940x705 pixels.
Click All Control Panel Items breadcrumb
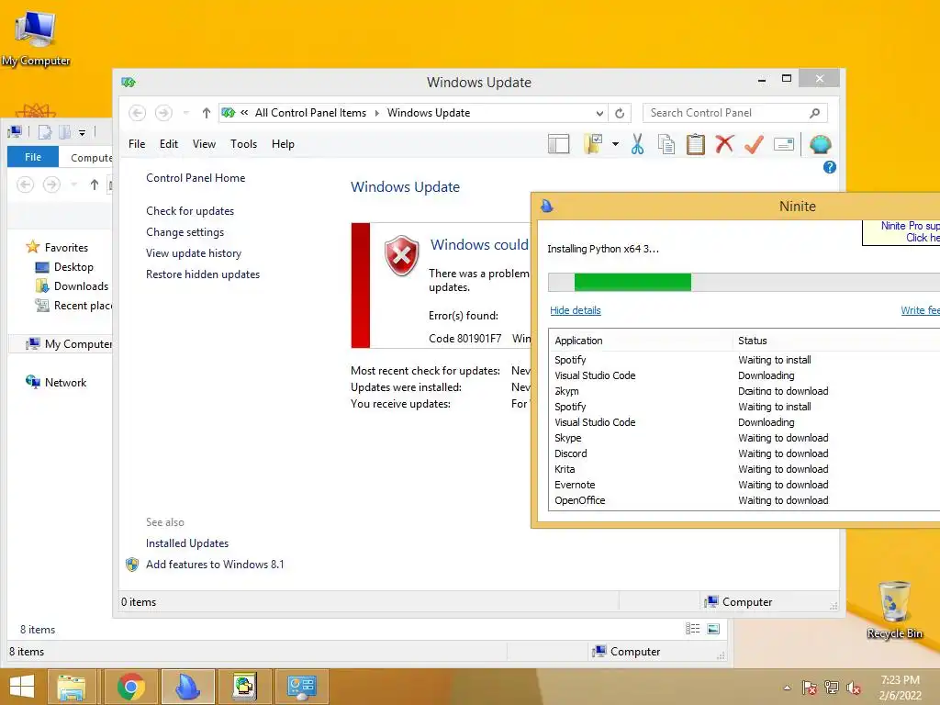[310, 113]
